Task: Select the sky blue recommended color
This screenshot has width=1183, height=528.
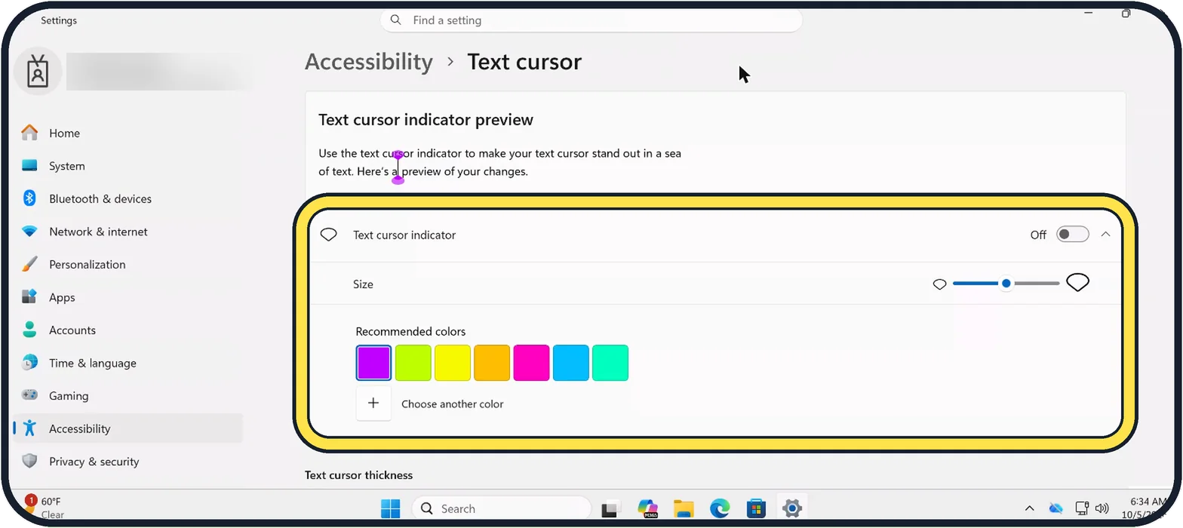Action: pyautogui.click(x=570, y=363)
